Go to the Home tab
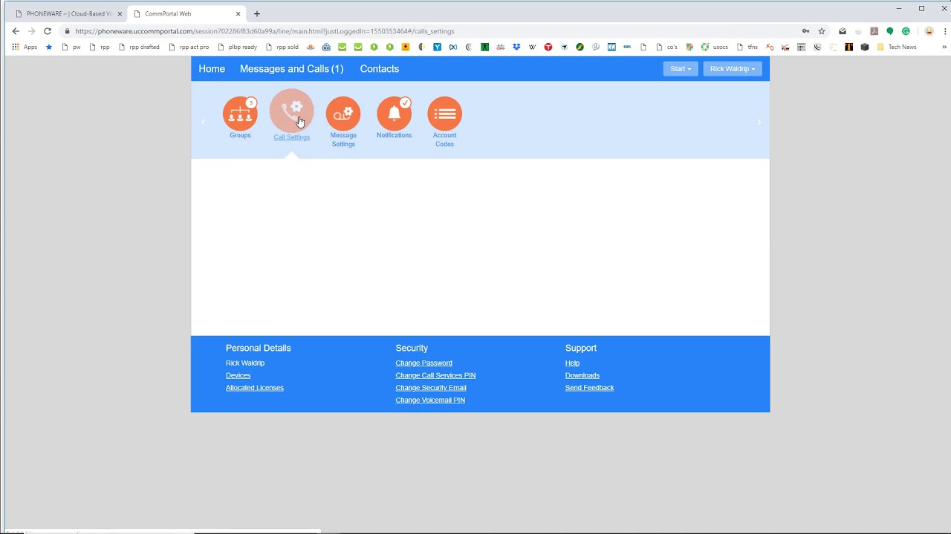The height and width of the screenshot is (534, 951). 212,69
